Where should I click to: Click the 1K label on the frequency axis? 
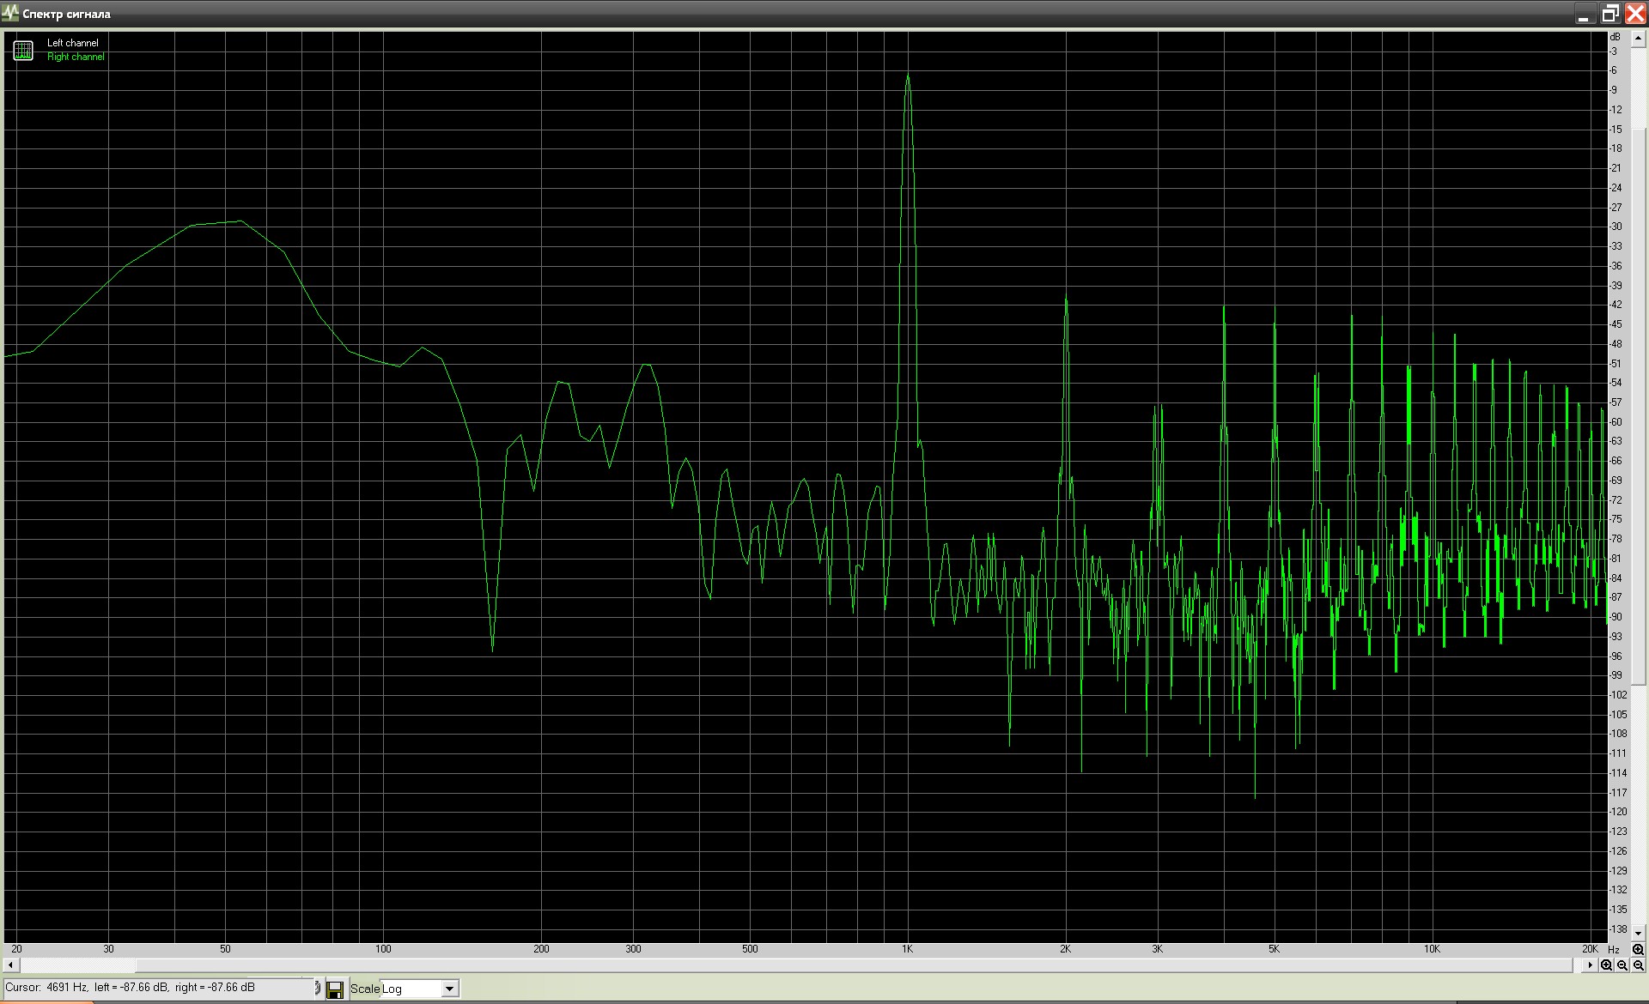[908, 949]
